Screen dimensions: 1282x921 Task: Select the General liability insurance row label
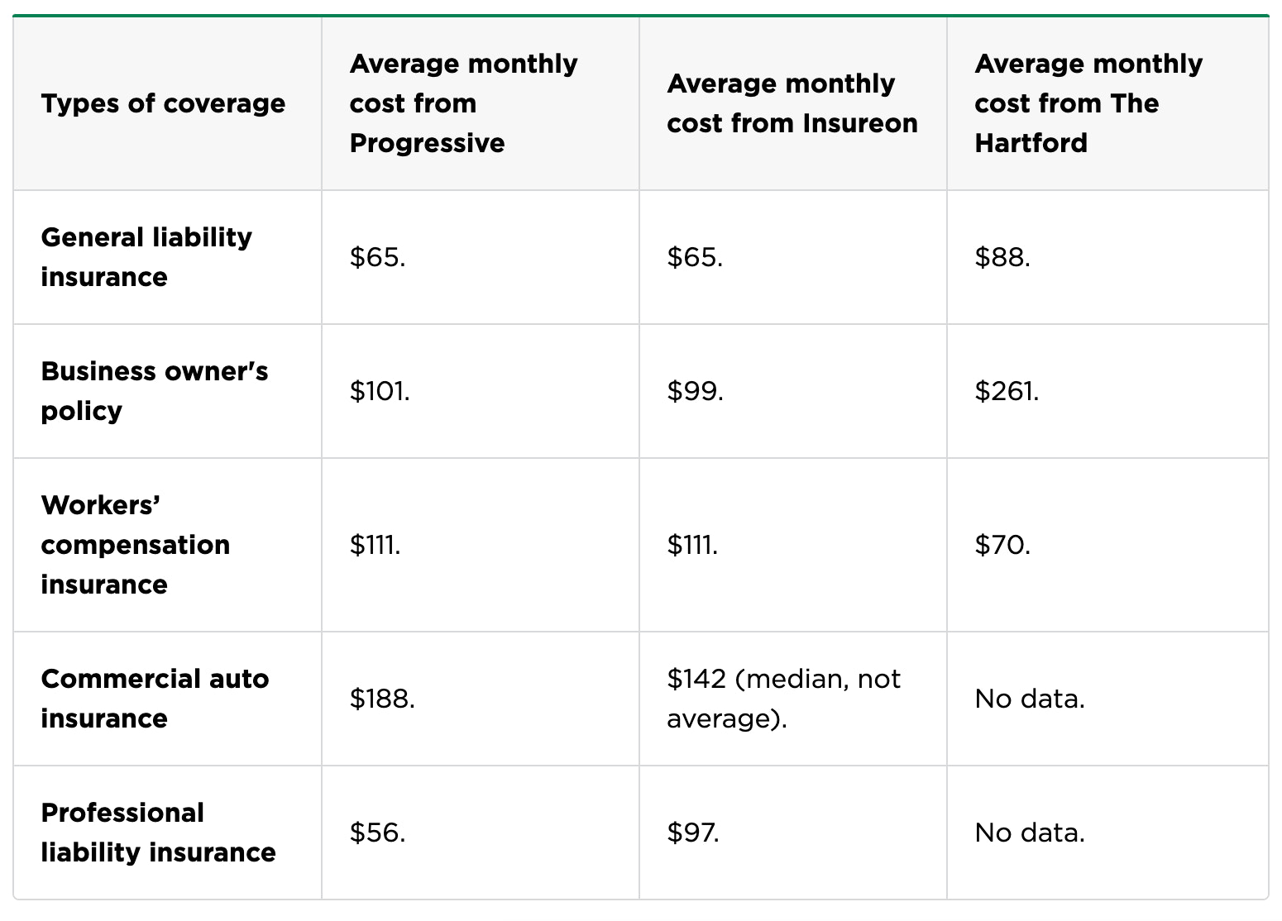click(146, 257)
